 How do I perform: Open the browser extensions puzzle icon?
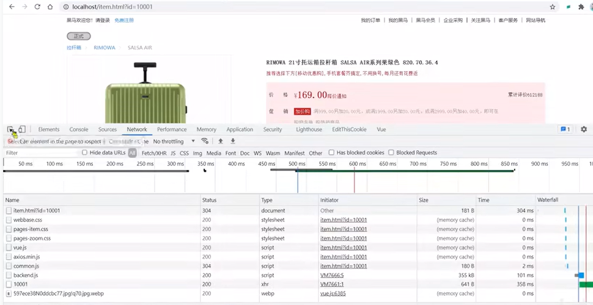(581, 7)
